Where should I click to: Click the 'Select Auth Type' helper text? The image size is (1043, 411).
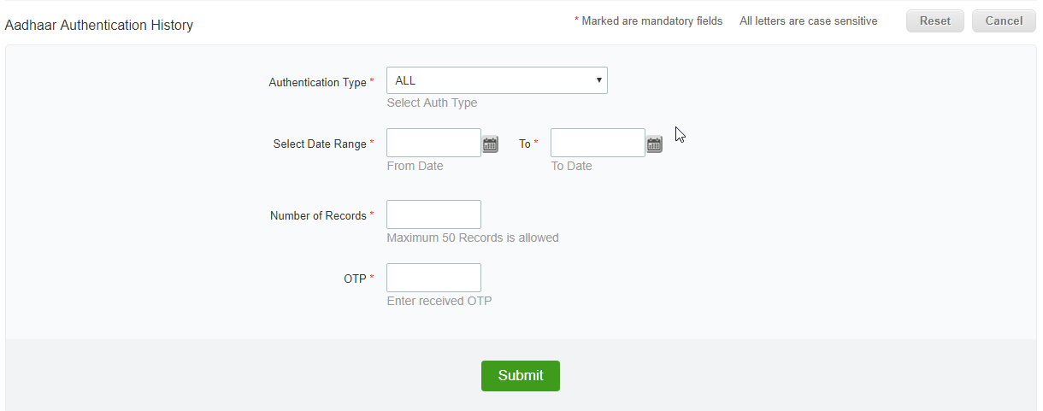coord(432,103)
